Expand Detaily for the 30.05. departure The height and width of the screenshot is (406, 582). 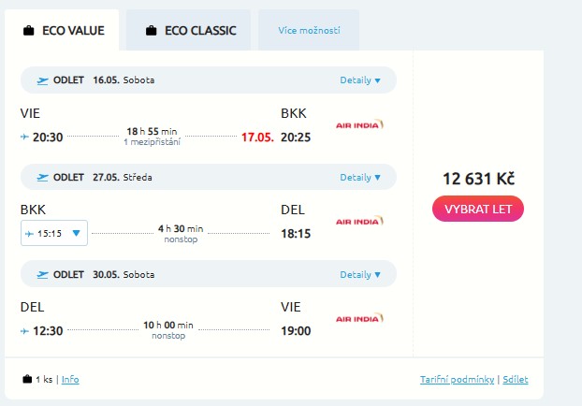360,274
